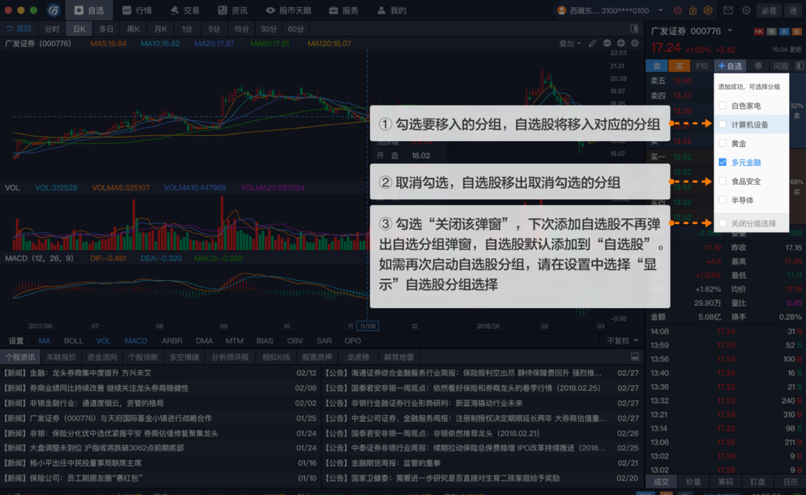Switch to the 筹码 tab
This screenshot has width=806, height=495.
(726, 482)
